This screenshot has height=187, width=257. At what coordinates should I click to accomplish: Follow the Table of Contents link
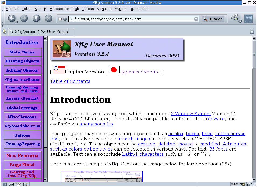70,81
